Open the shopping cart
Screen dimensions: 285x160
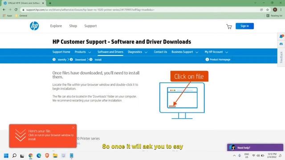[229, 27]
